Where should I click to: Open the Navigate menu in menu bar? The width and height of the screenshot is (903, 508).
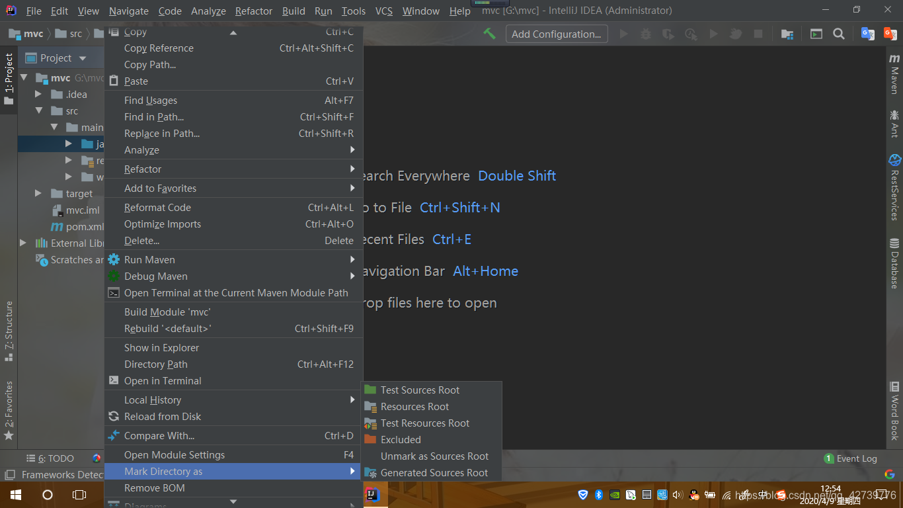(129, 11)
